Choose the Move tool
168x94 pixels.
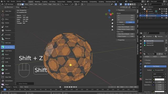8,19
